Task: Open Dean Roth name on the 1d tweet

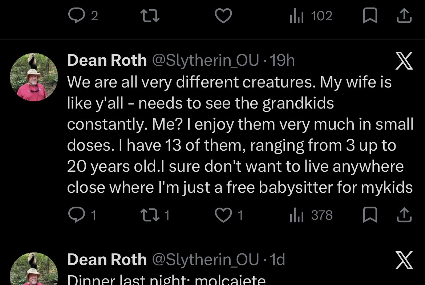Action: tap(107, 260)
